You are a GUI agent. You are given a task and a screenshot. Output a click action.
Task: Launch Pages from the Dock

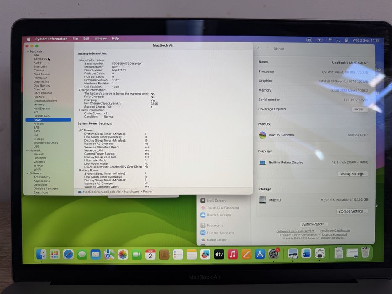[246, 255]
